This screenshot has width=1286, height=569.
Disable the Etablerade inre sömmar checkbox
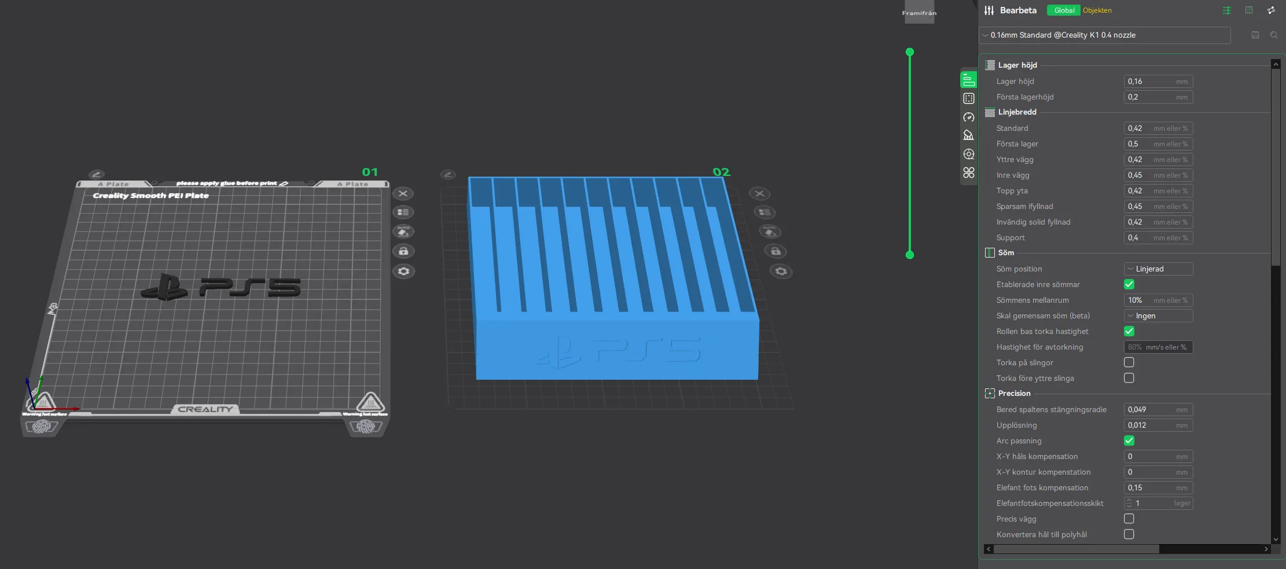(1129, 284)
